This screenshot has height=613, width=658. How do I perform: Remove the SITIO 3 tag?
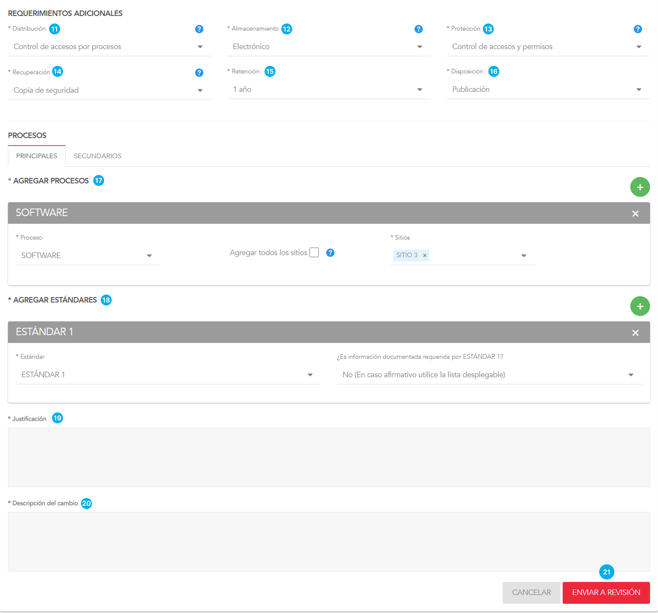[x=425, y=255]
